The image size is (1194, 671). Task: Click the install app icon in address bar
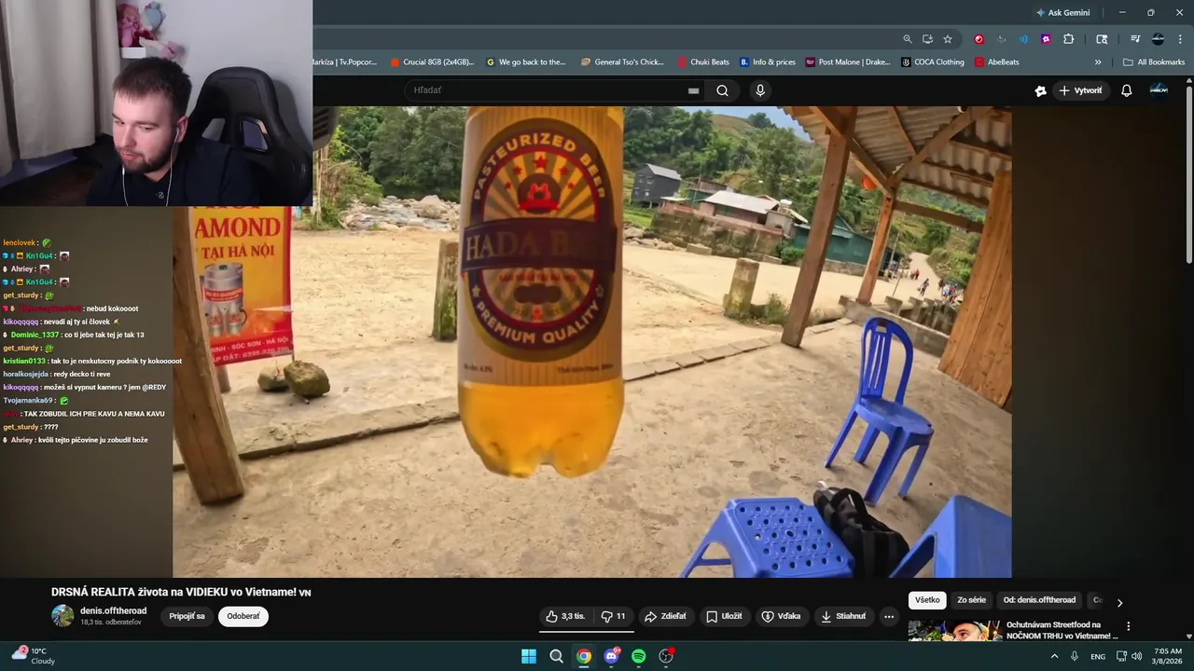tap(927, 39)
